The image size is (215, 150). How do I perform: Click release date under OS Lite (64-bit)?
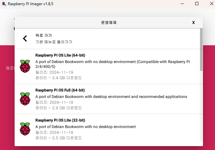[54, 72]
